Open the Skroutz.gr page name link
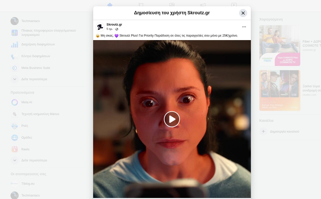 coord(114,25)
